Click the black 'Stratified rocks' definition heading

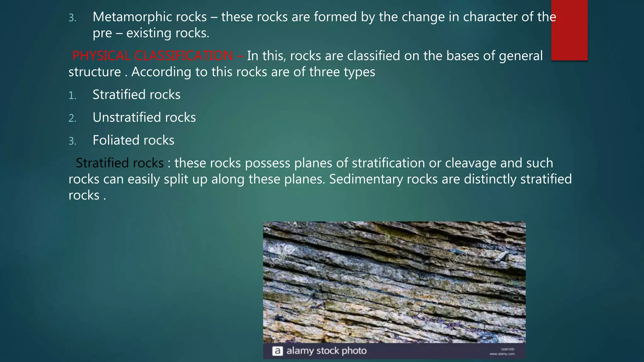point(119,163)
